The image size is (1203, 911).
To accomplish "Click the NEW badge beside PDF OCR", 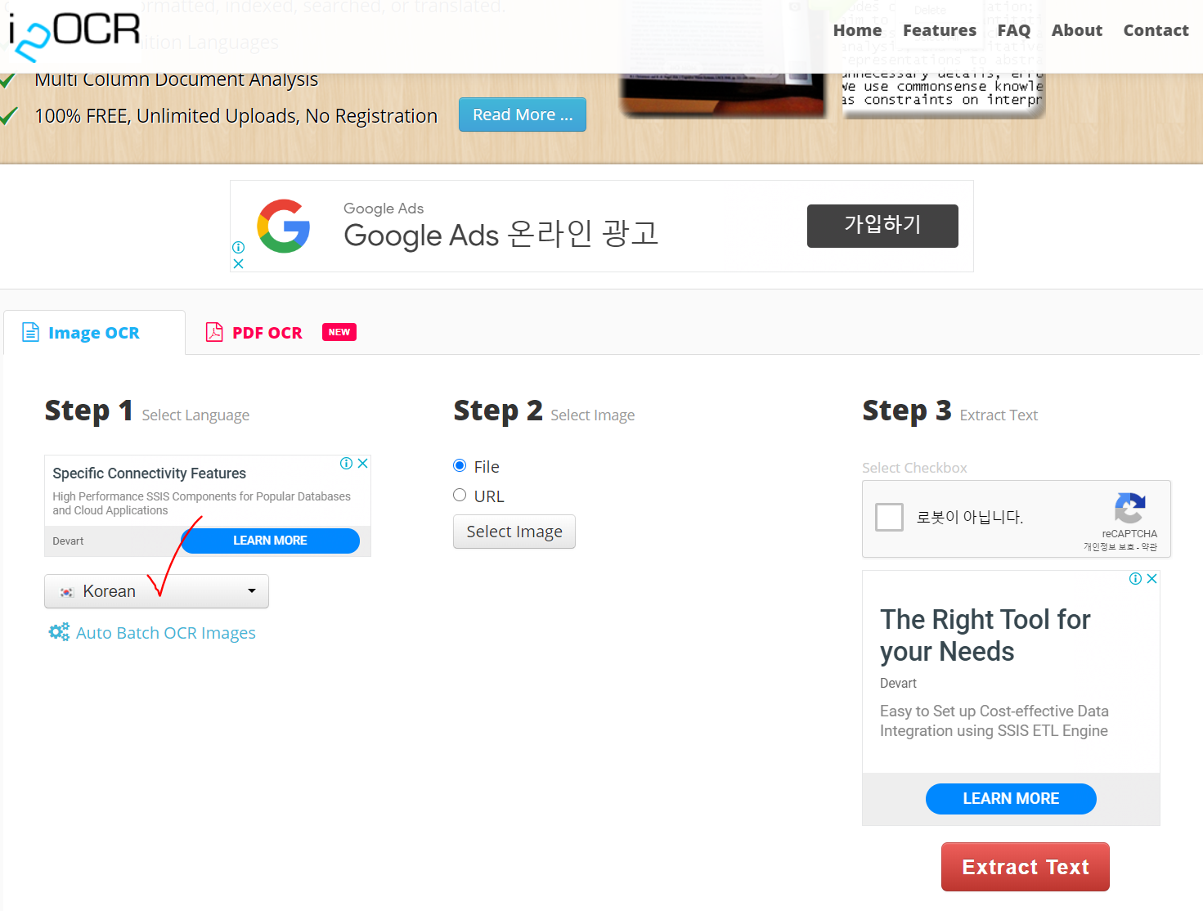I will [x=339, y=332].
